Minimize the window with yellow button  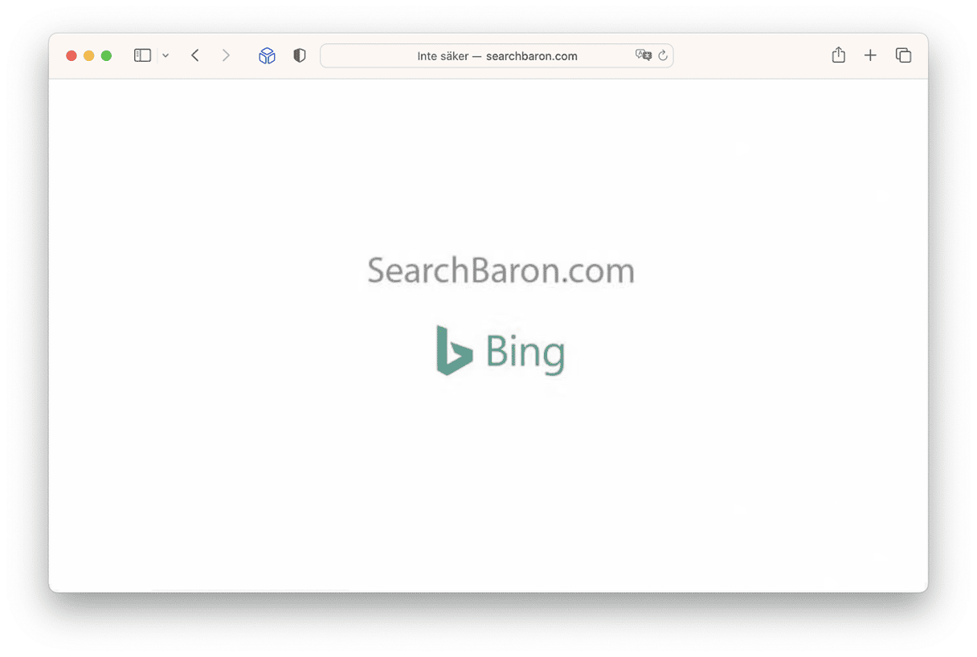click(x=88, y=55)
